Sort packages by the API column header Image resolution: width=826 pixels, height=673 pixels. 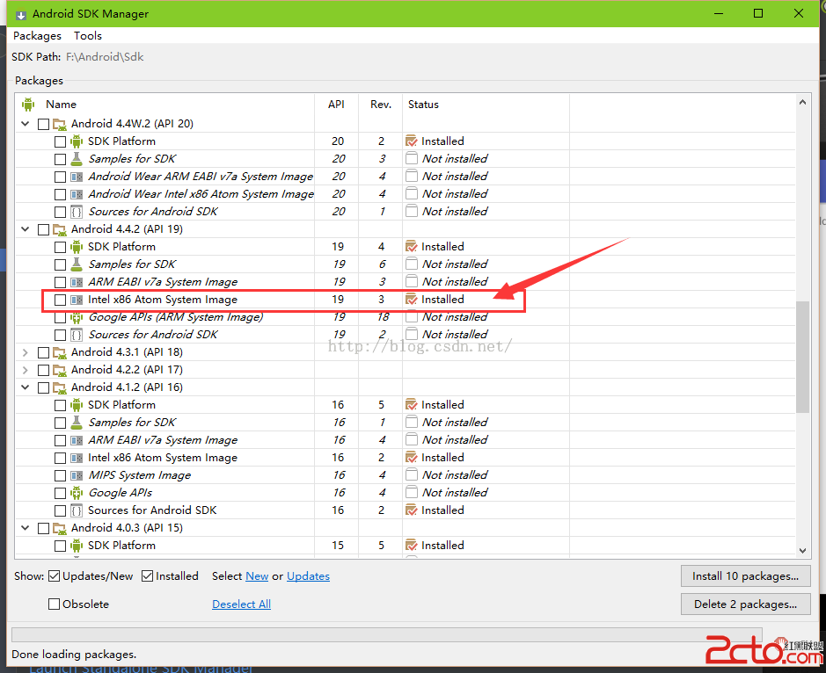coord(336,105)
